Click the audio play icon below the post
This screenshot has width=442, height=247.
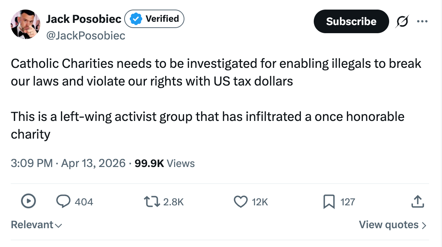pyautogui.click(x=28, y=201)
